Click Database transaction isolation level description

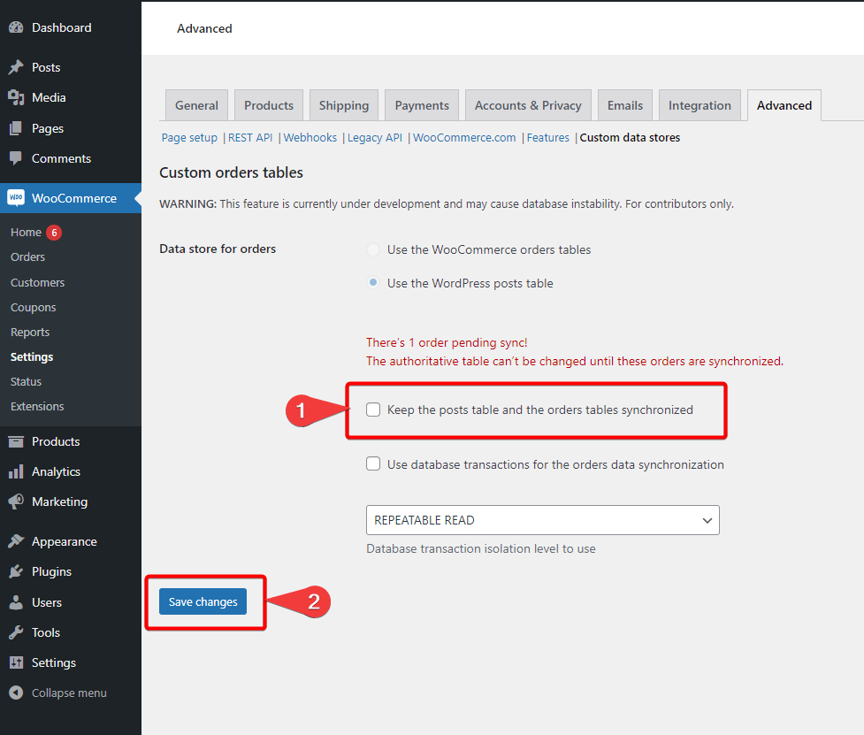pyautogui.click(x=480, y=548)
